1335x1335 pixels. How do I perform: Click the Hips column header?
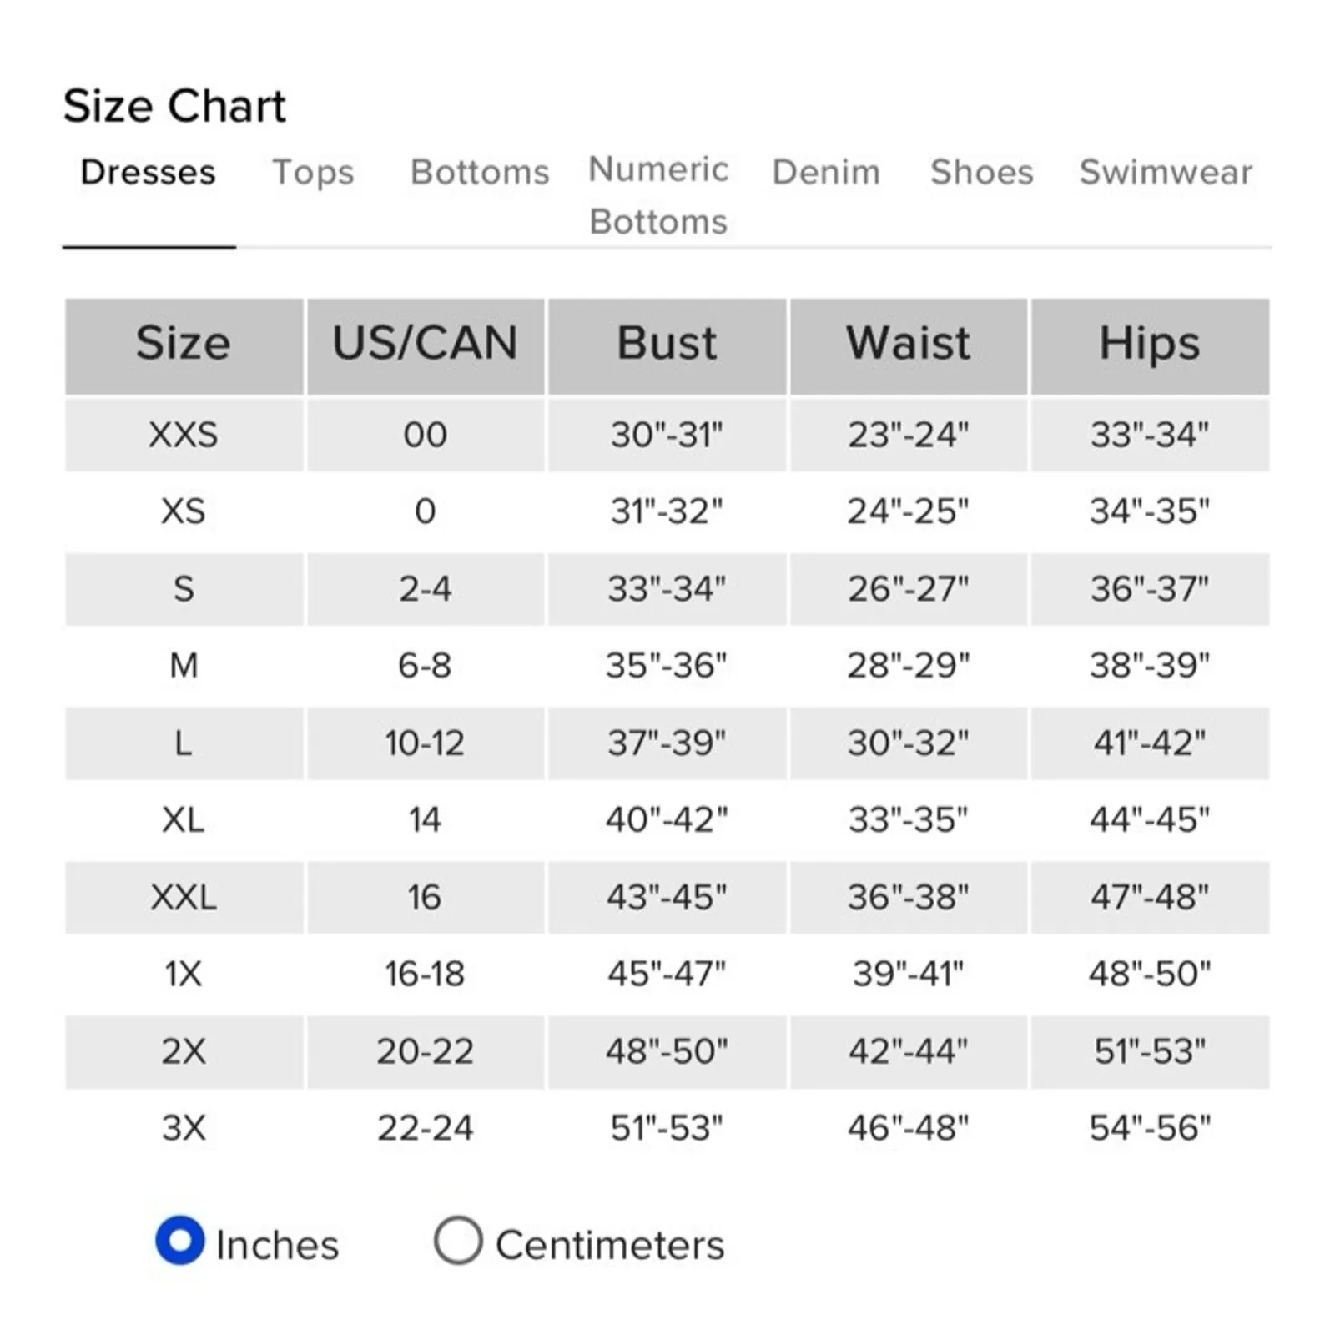[x=1150, y=344]
